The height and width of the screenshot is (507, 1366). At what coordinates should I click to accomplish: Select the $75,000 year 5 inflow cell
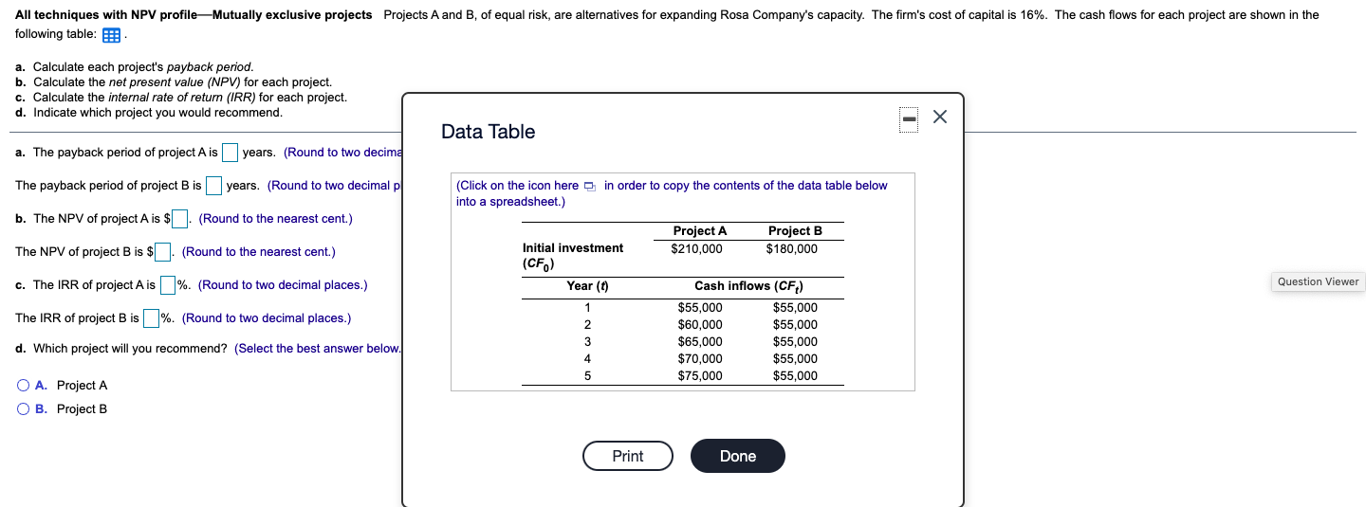699,376
